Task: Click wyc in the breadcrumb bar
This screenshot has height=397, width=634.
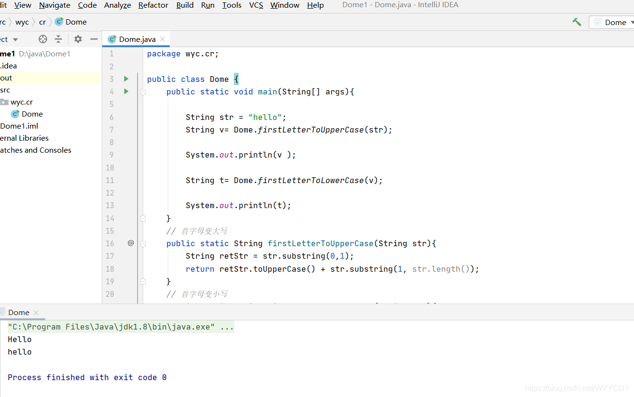Action: (22, 22)
